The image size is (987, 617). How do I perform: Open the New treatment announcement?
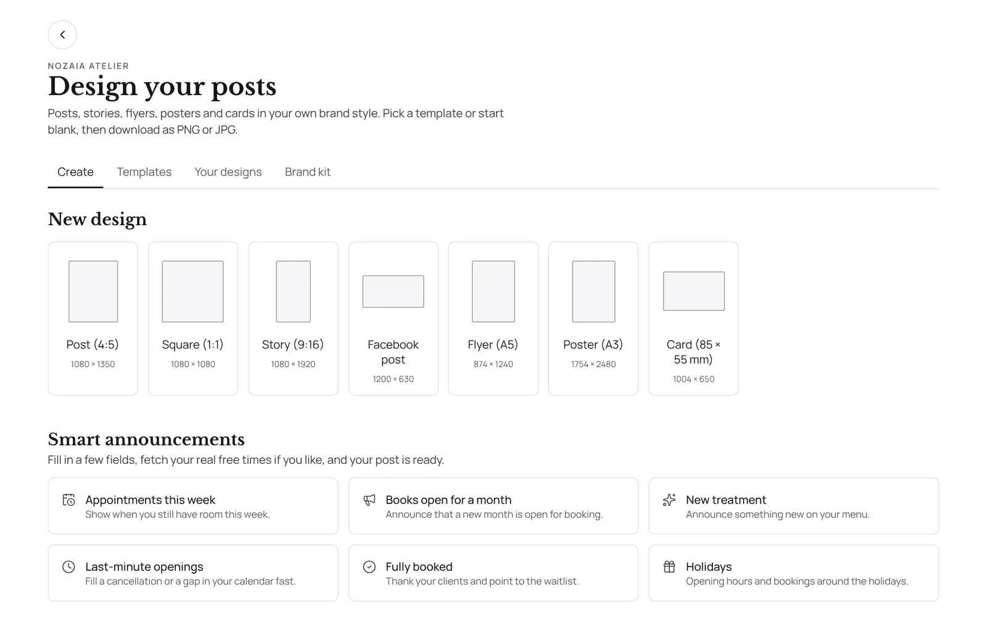(794, 506)
